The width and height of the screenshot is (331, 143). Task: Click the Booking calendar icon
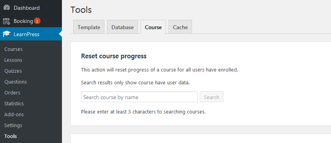tap(7, 21)
